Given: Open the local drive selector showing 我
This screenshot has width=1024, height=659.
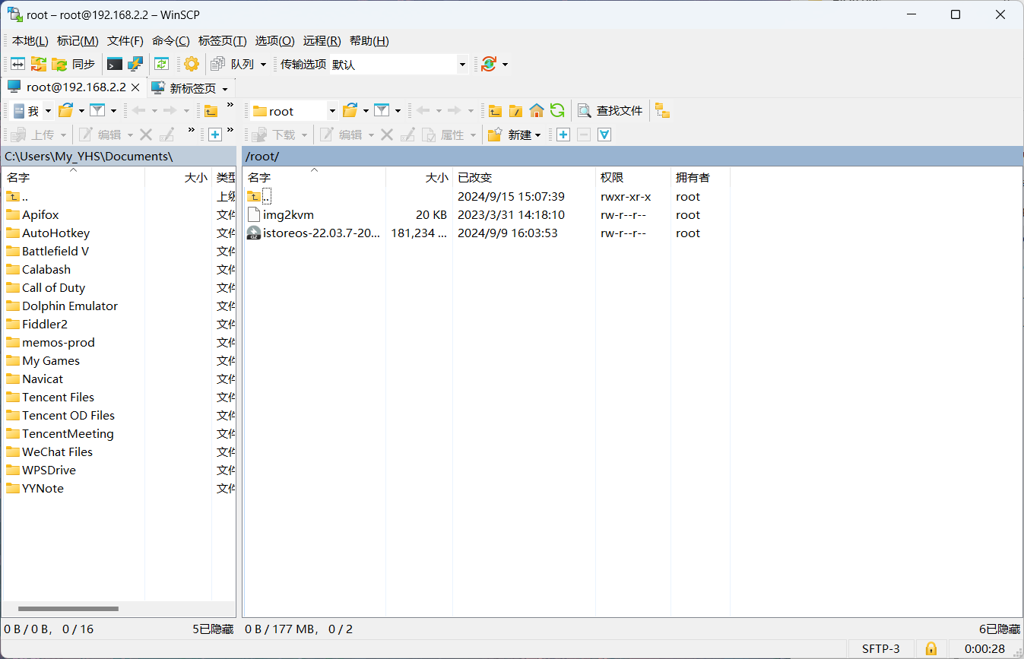Looking at the screenshot, I should 32,111.
